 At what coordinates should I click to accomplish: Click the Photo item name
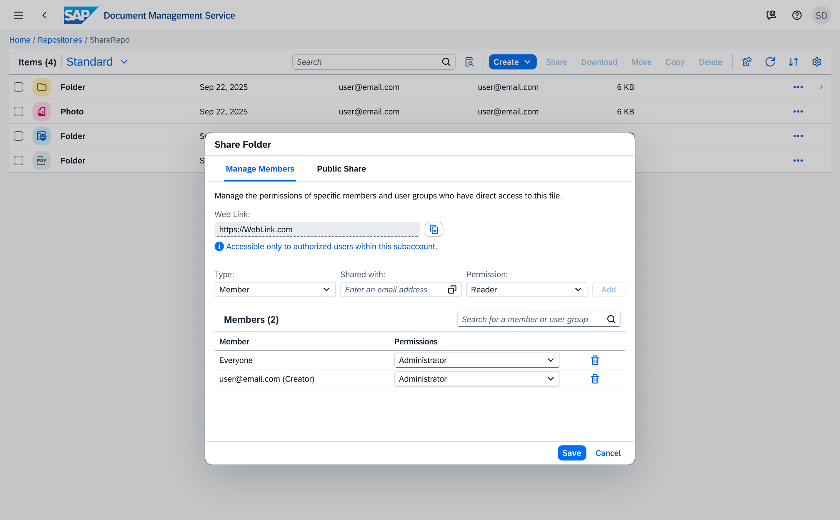click(x=72, y=111)
